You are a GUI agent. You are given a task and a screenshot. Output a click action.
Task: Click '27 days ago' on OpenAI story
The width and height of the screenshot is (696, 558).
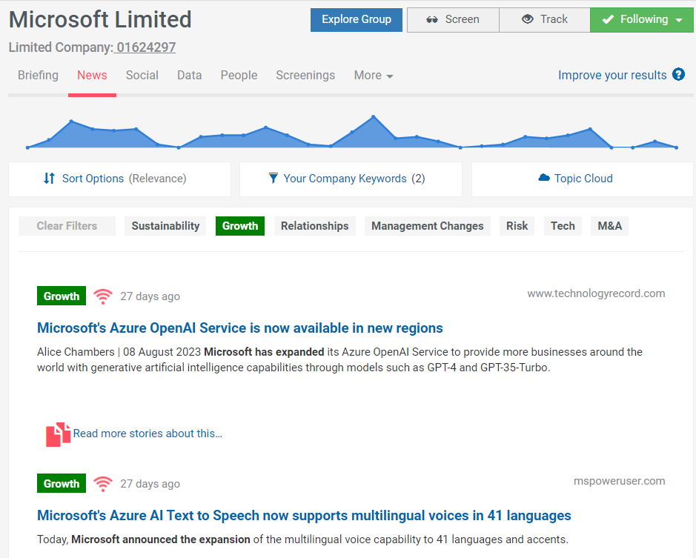point(150,296)
